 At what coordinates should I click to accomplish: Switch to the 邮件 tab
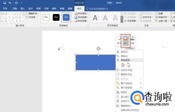click(54, 9)
